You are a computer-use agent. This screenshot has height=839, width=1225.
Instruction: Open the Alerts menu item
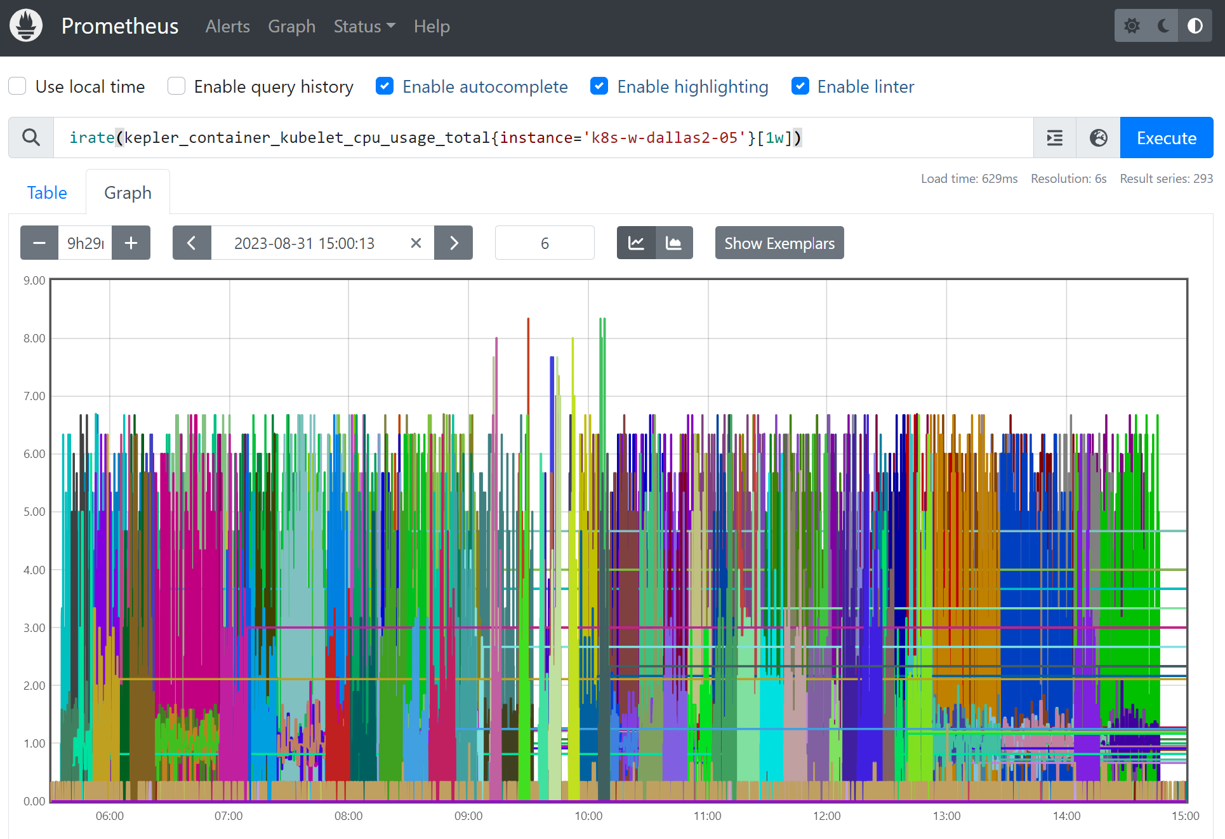coord(227,27)
